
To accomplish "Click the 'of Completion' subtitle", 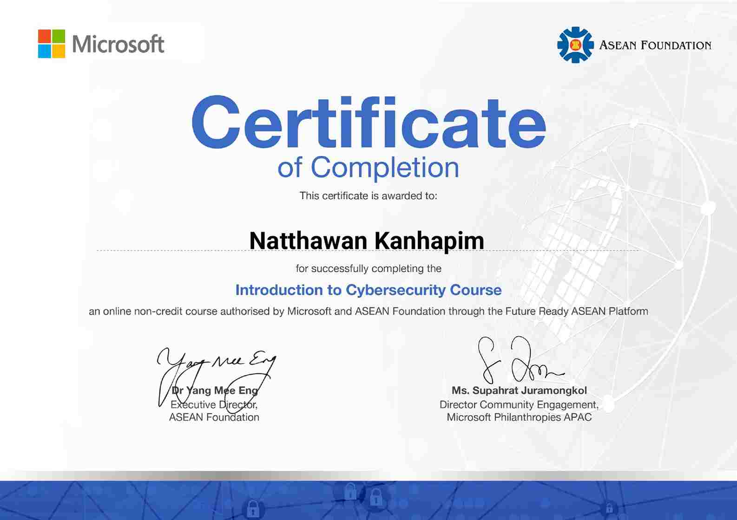I will [x=368, y=167].
